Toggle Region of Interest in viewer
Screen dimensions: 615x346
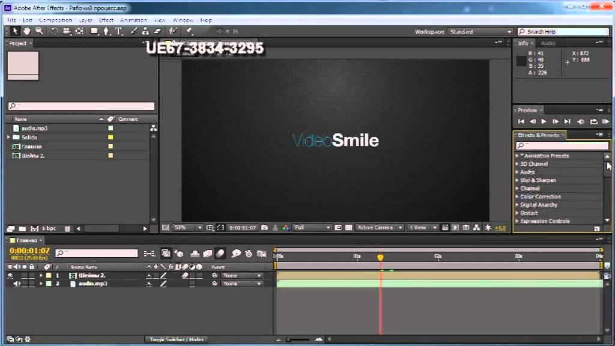tap(338, 228)
